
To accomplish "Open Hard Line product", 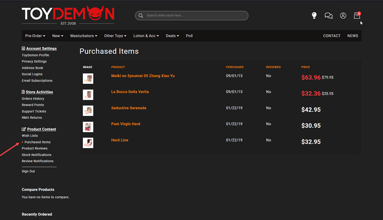I will click(x=120, y=140).
